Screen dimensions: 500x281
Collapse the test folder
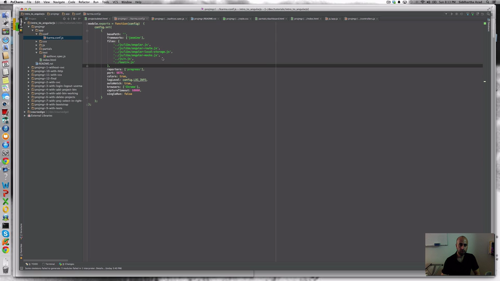point(37,52)
